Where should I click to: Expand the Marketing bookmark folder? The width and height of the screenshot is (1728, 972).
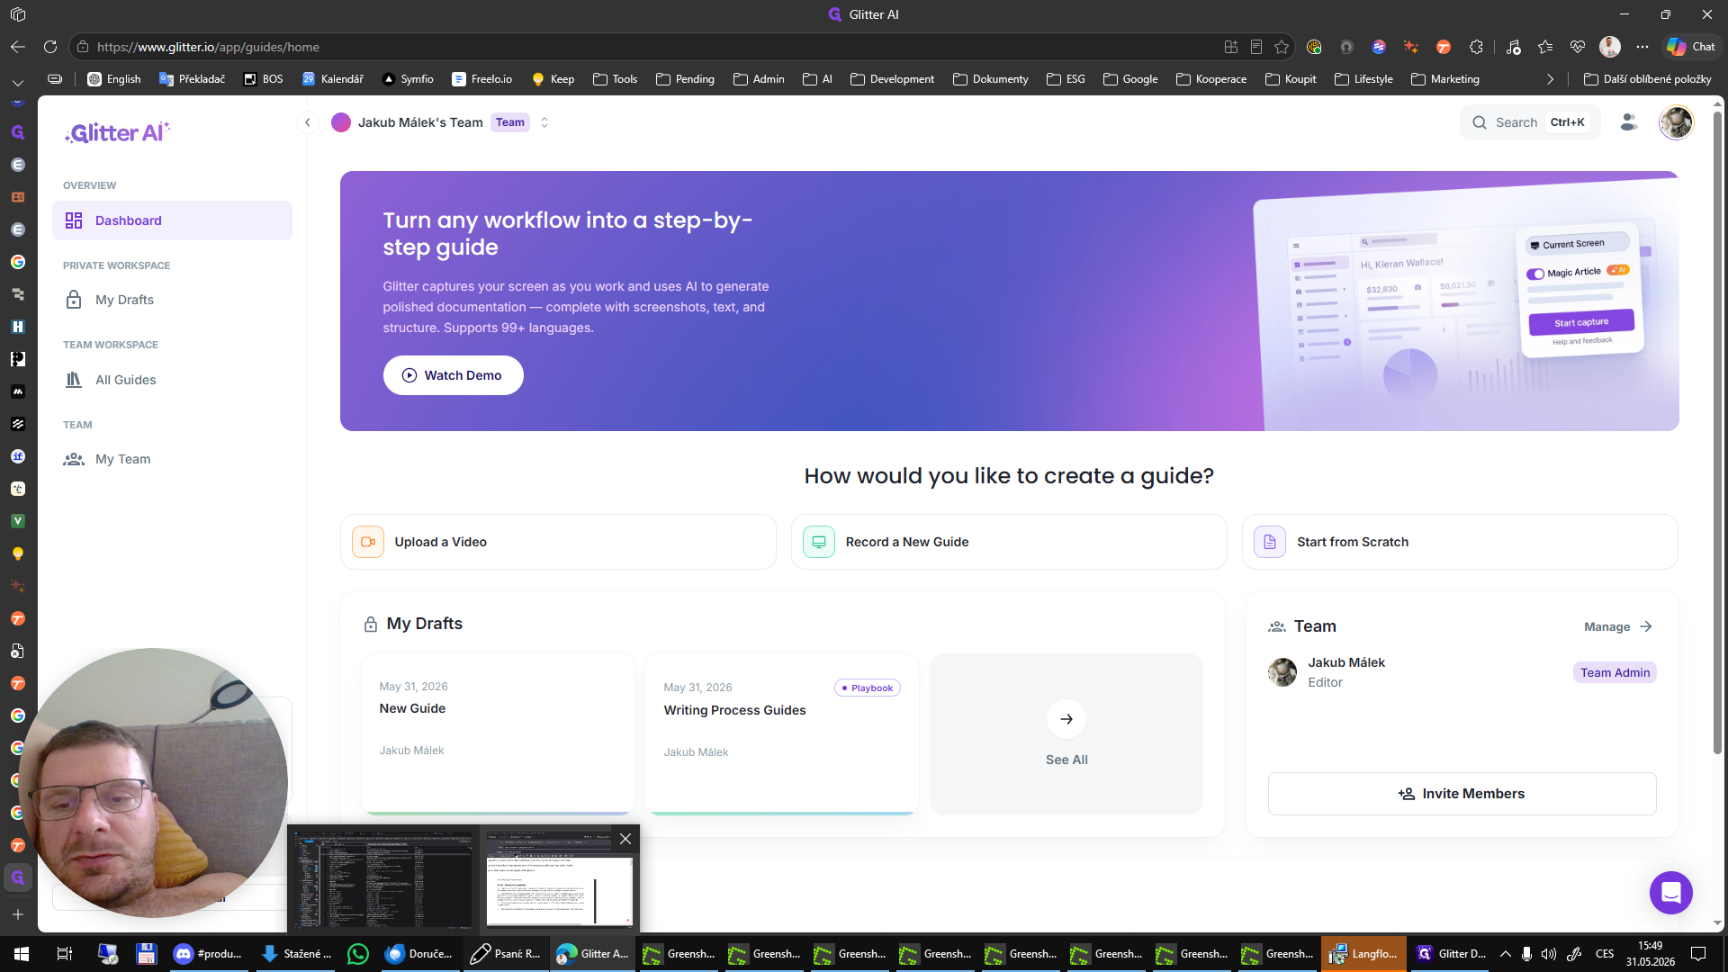[x=1445, y=79]
